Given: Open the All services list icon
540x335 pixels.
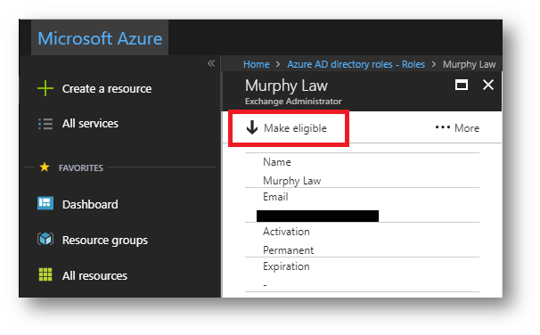Looking at the screenshot, I should coord(45,124).
